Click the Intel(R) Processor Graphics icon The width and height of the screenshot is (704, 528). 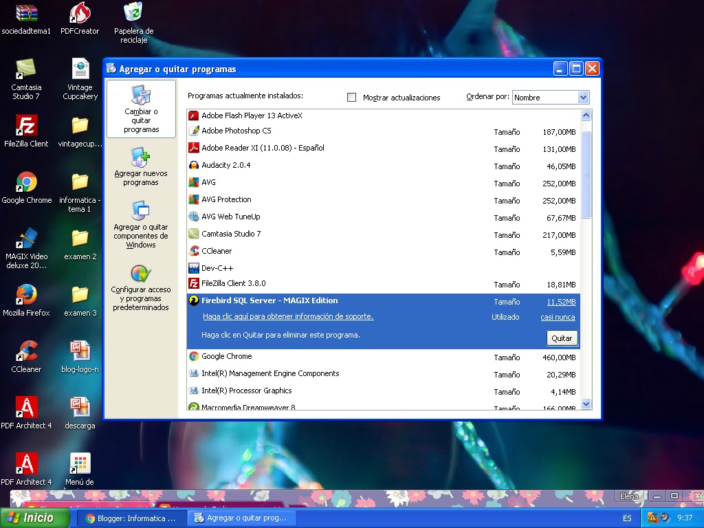[x=193, y=390]
